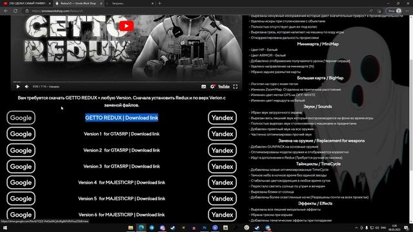
Task: Click the 'Звуки / Sounds' heading
Action: 317,106
